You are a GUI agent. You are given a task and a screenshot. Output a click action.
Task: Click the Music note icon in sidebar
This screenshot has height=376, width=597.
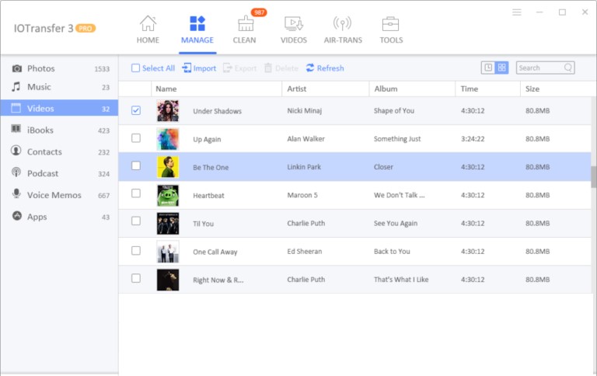(16, 86)
